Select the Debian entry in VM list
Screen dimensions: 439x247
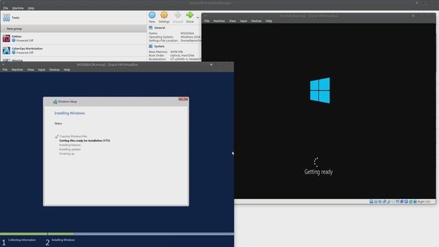coord(73,38)
